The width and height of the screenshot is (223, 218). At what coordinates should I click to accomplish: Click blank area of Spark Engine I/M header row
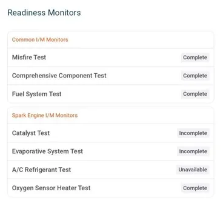point(145,116)
